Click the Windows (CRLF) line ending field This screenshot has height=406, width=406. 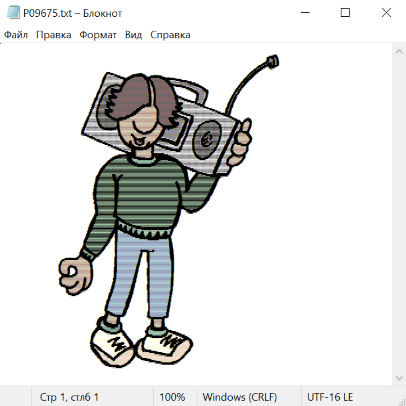coord(240,397)
